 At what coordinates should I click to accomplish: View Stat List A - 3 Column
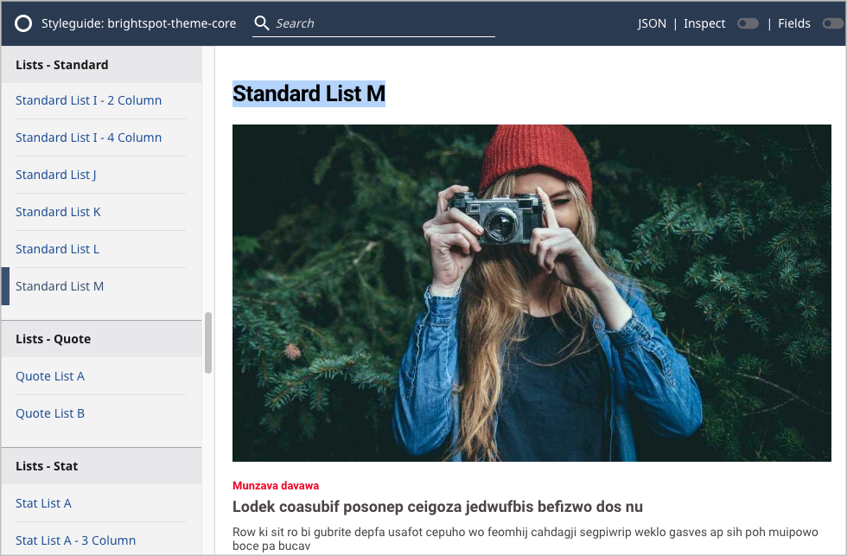(x=75, y=540)
